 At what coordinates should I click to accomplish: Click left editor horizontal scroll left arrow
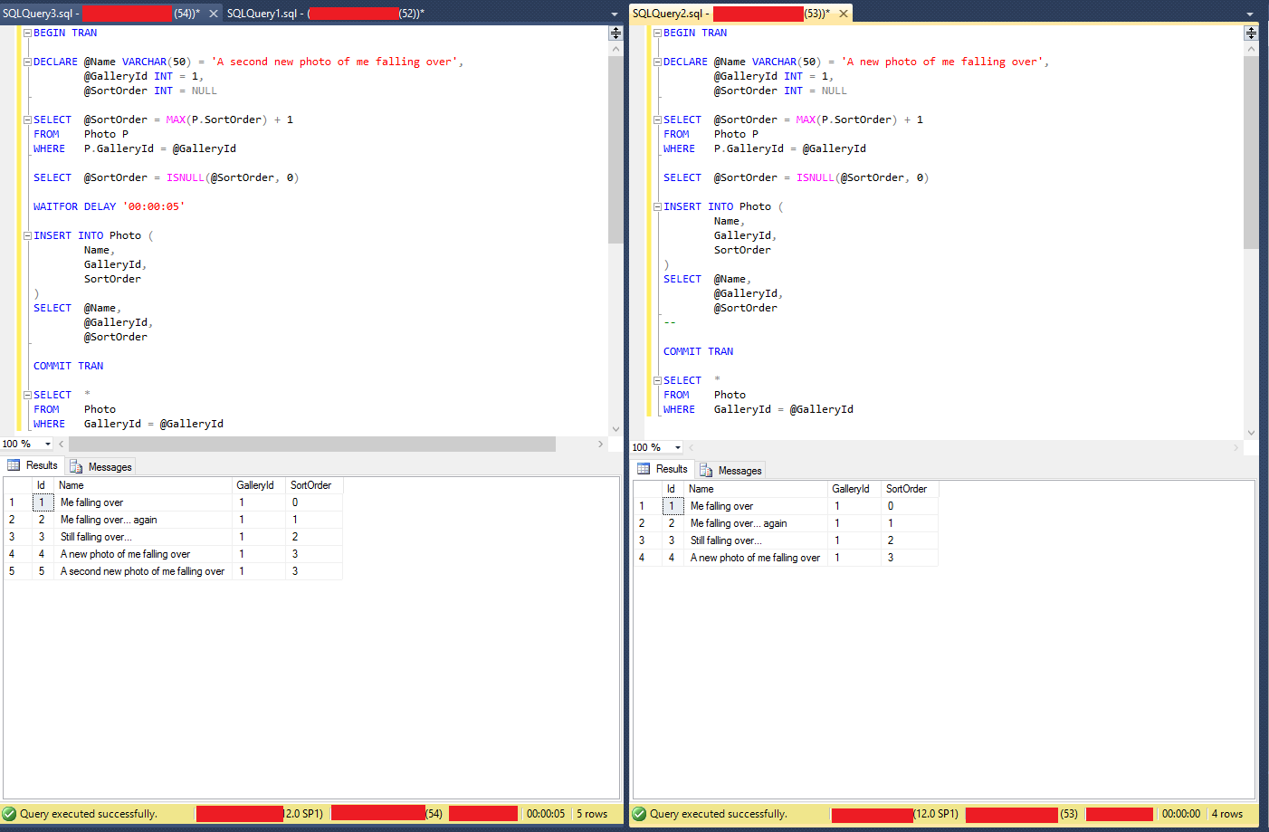[x=62, y=444]
